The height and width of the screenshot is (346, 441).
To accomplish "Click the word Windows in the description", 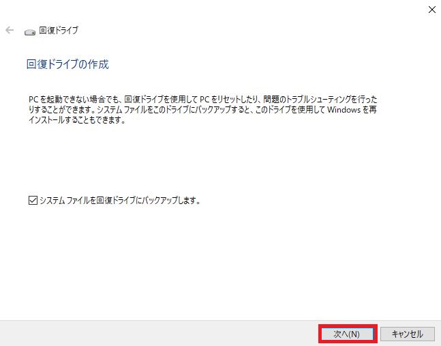I will pos(344,110).
